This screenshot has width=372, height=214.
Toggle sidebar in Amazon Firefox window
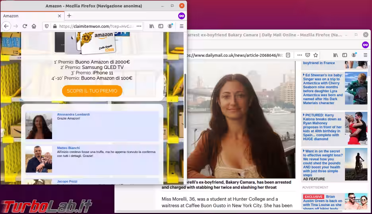(x=161, y=26)
